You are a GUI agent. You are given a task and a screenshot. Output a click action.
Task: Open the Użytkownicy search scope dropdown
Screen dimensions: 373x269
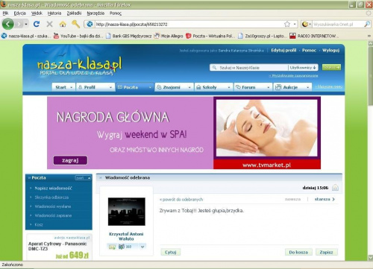click(303, 68)
